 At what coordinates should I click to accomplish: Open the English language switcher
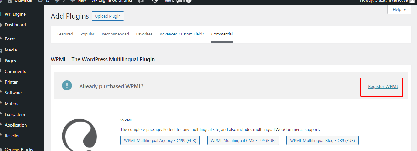pyautogui.click(x=178, y=1)
